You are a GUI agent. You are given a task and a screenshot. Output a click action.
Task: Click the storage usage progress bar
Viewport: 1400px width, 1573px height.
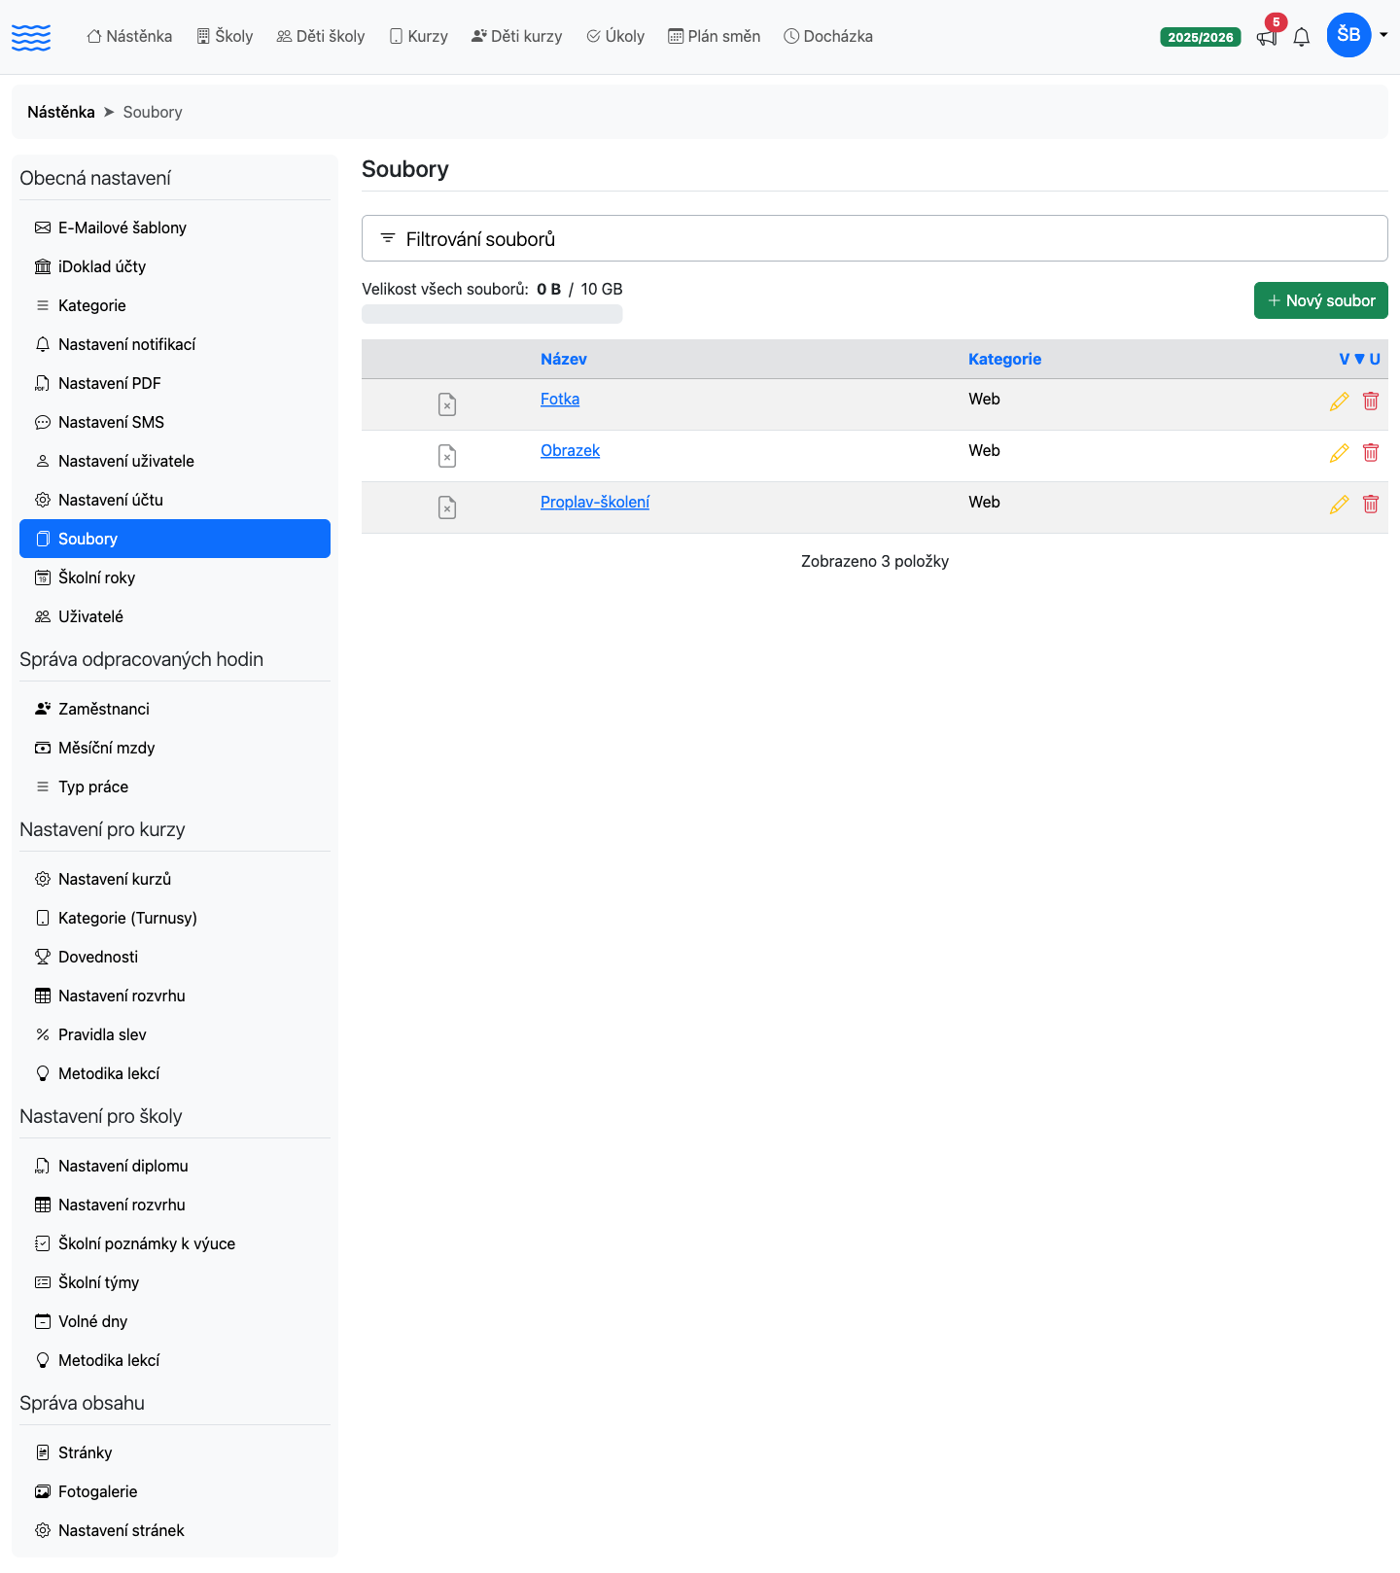pos(492,314)
